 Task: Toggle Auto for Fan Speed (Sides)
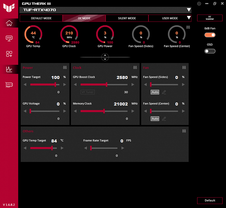click(x=155, y=92)
